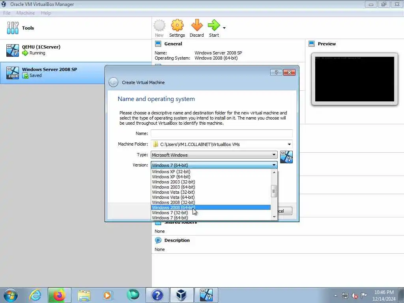This screenshot has height=303, width=404.
Task: Open the Start button dropdown arrow
Action: [x=224, y=28]
